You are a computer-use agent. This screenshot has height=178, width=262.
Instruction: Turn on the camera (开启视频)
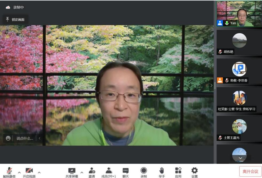click(29, 171)
